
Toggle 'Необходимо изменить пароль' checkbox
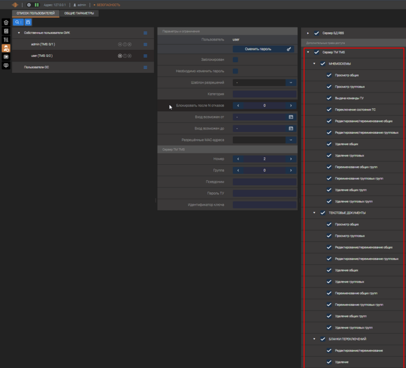click(235, 71)
